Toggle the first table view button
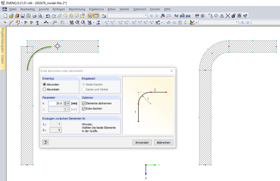Screen dimensions: 280x181 [90, 16]
